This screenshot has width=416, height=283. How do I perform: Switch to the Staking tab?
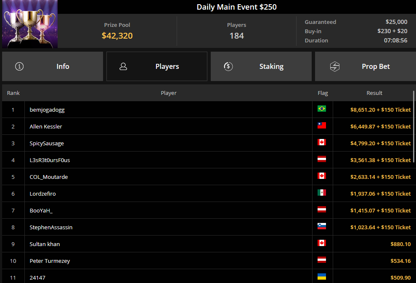(261, 66)
